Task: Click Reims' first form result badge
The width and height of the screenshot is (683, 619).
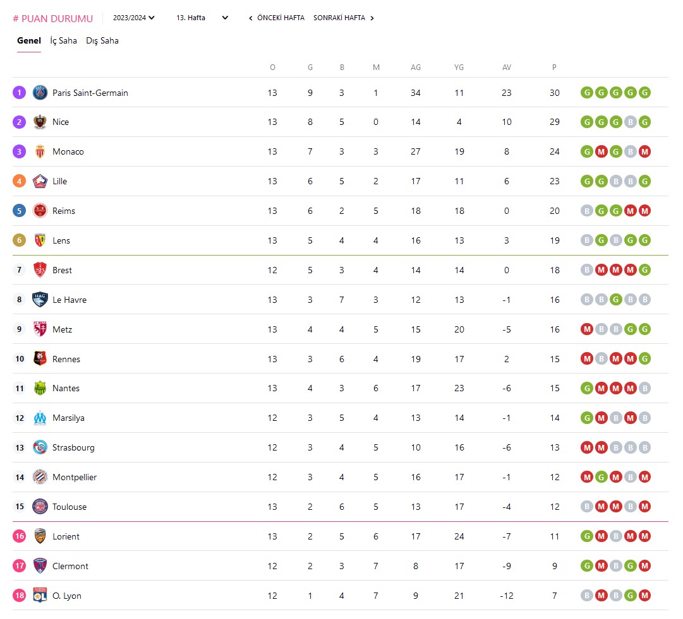Action: click(x=587, y=211)
